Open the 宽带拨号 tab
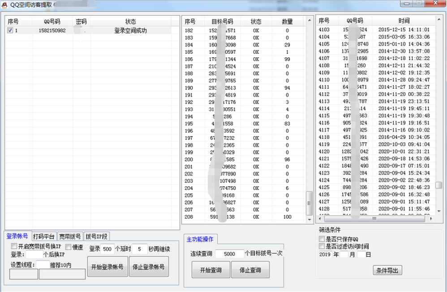Screen dimensions: 447x292 pos(70,236)
